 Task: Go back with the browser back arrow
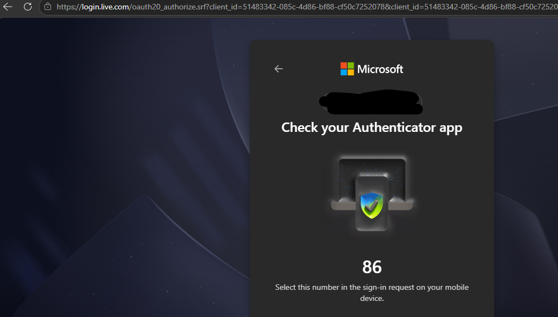[x=7, y=7]
